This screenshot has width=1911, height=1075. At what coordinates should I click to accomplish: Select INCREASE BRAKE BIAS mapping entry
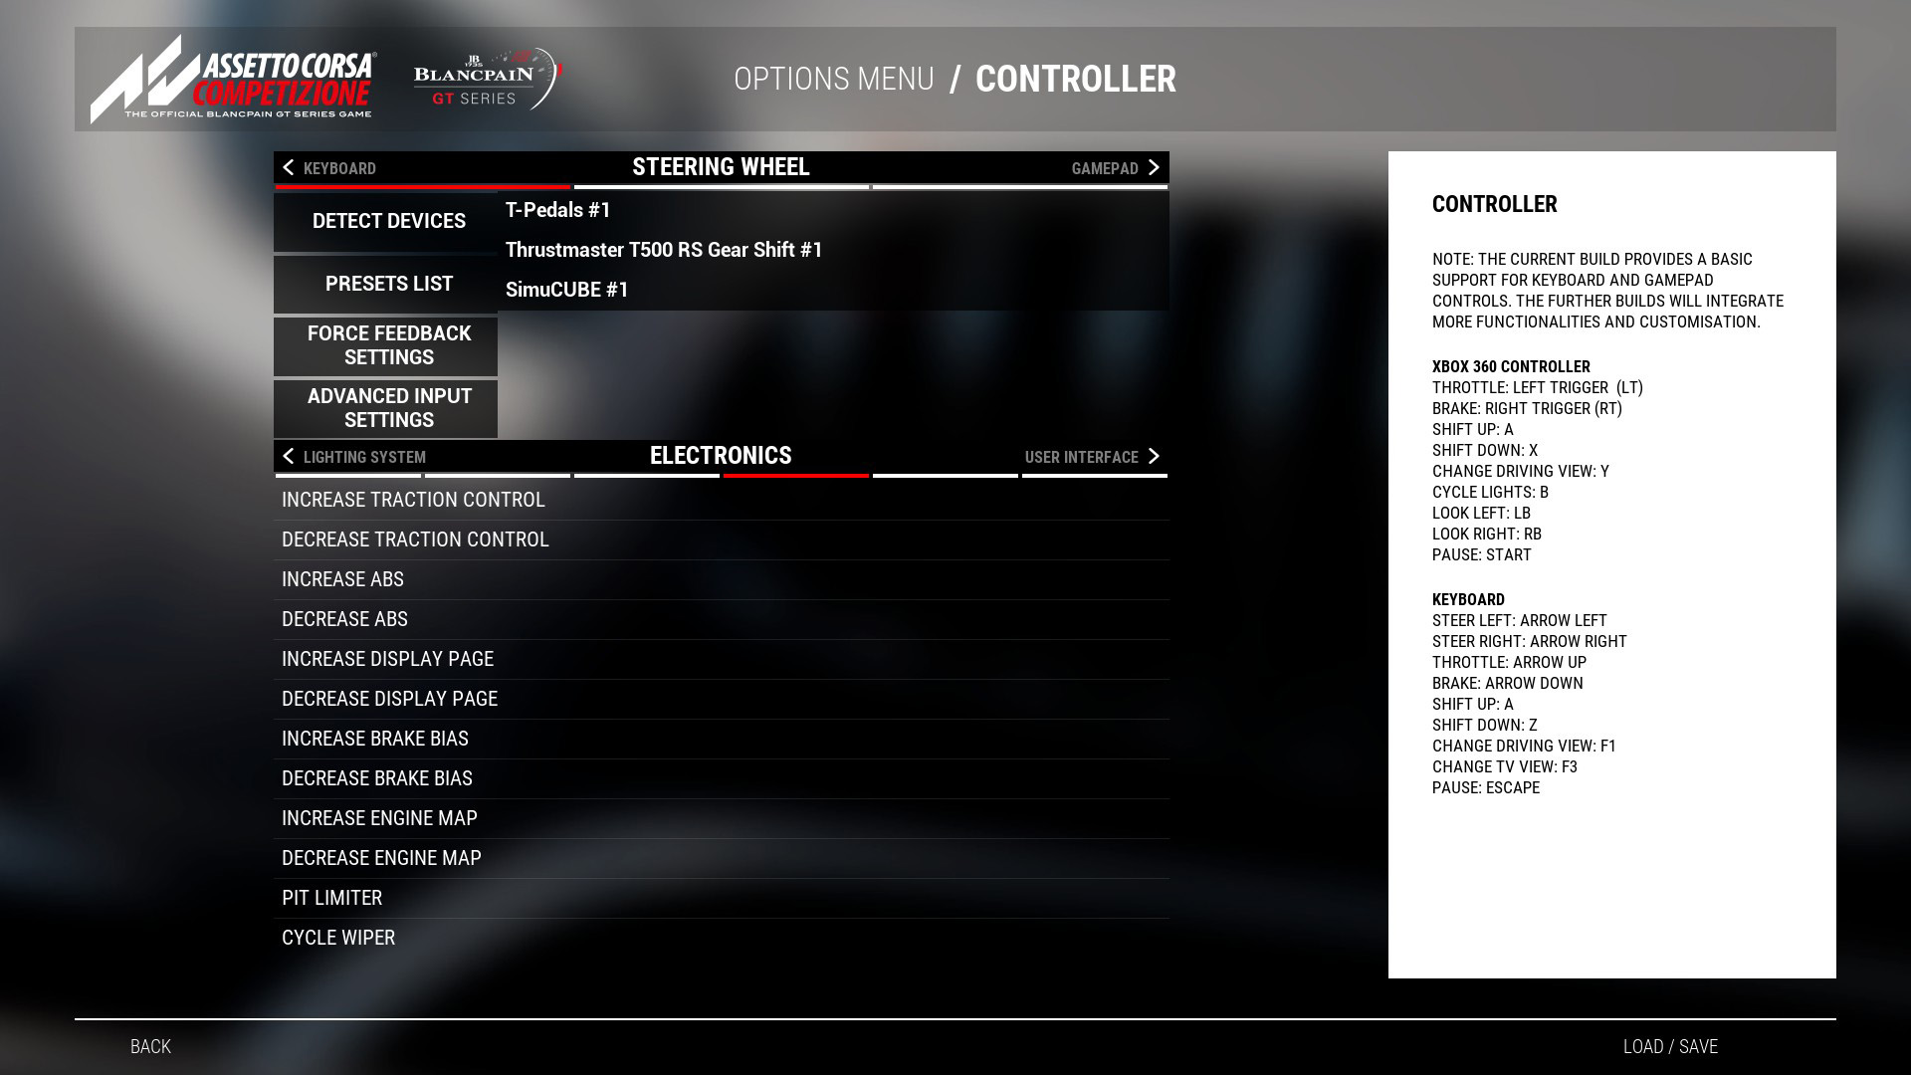720,738
